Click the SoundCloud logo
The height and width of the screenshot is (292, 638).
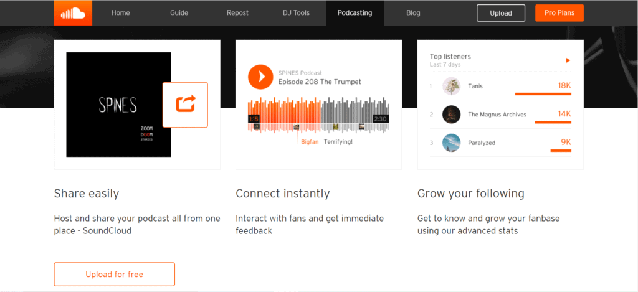click(73, 13)
